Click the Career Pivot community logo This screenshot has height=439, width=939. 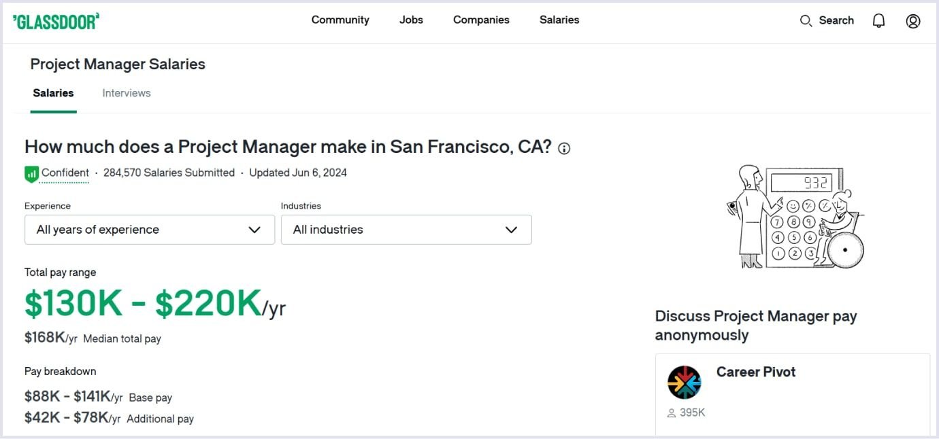[685, 382]
